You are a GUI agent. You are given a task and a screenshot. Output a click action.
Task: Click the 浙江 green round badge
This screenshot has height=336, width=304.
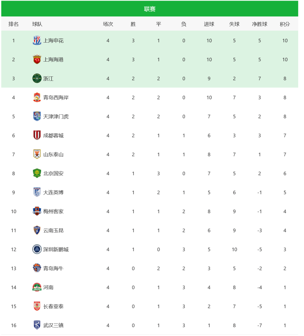coord(37,78)
